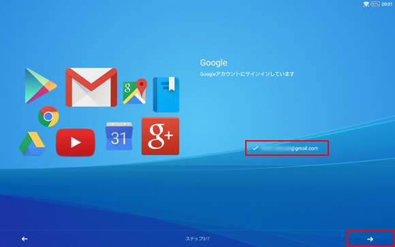395x247 pixels.
Task: Select the signed-in gmail.com account
Action: click(287, 148)
